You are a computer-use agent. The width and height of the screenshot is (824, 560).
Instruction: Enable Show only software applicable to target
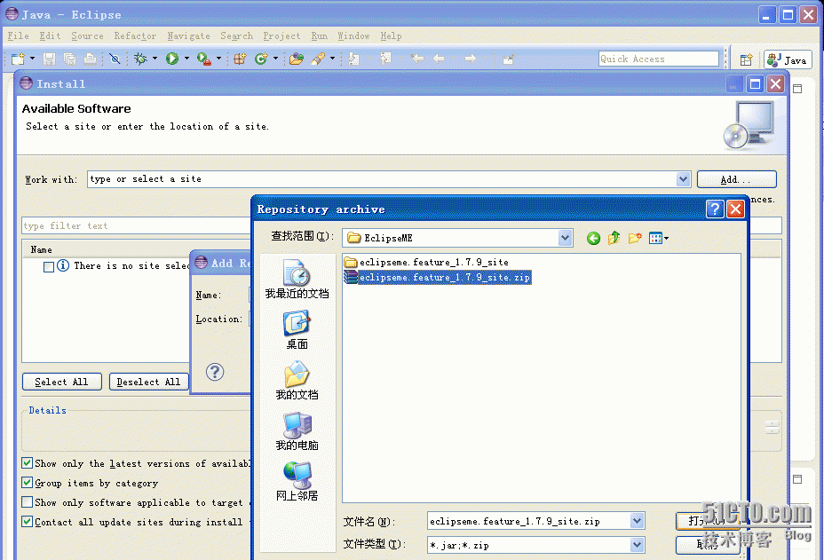click(28, 501)
